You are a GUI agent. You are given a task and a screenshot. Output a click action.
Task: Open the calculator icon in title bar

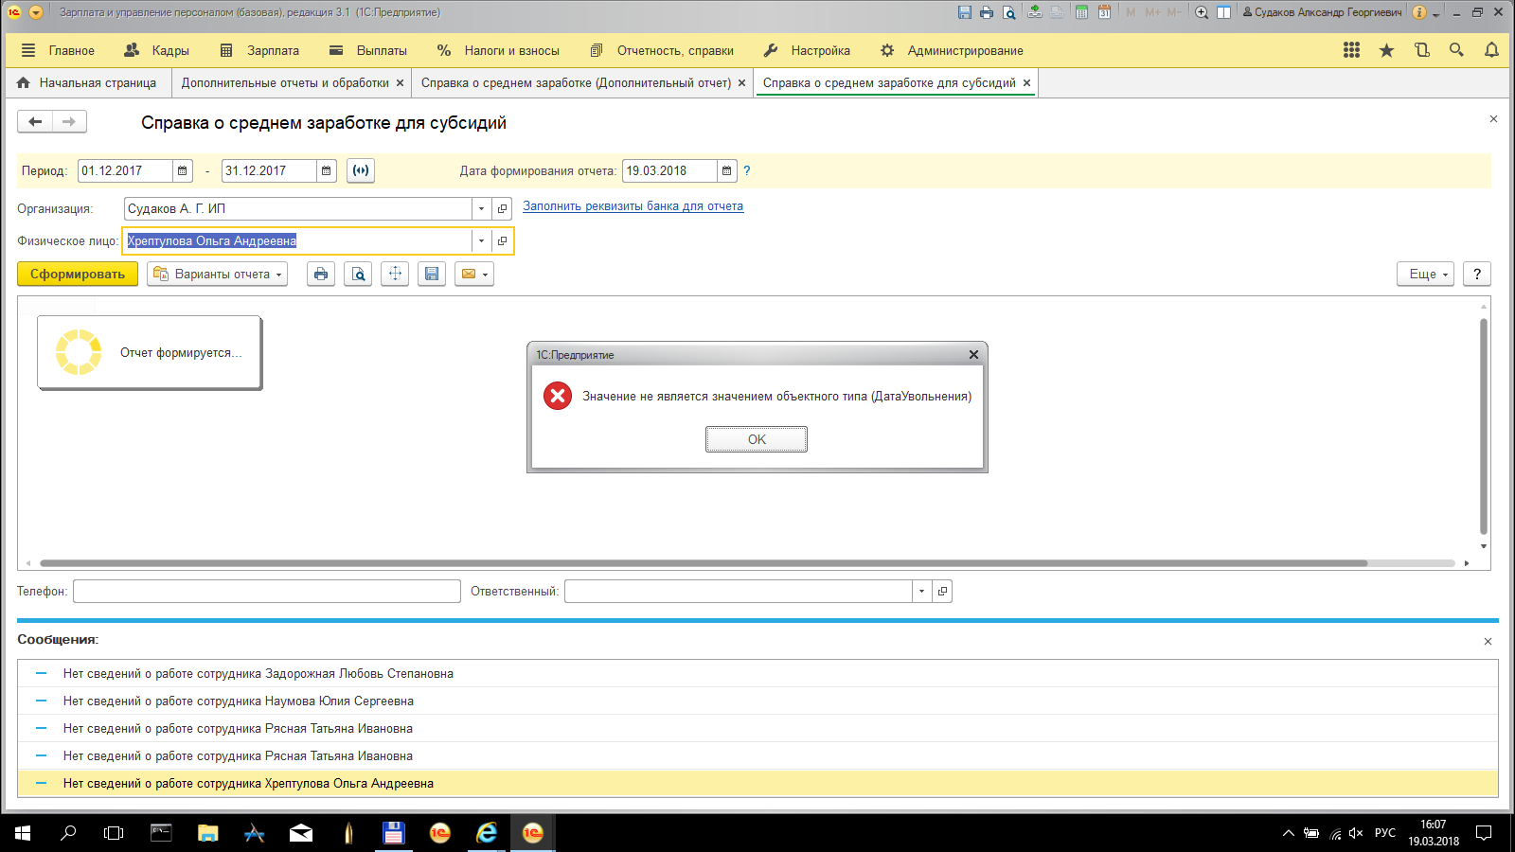coord(1081,12)
